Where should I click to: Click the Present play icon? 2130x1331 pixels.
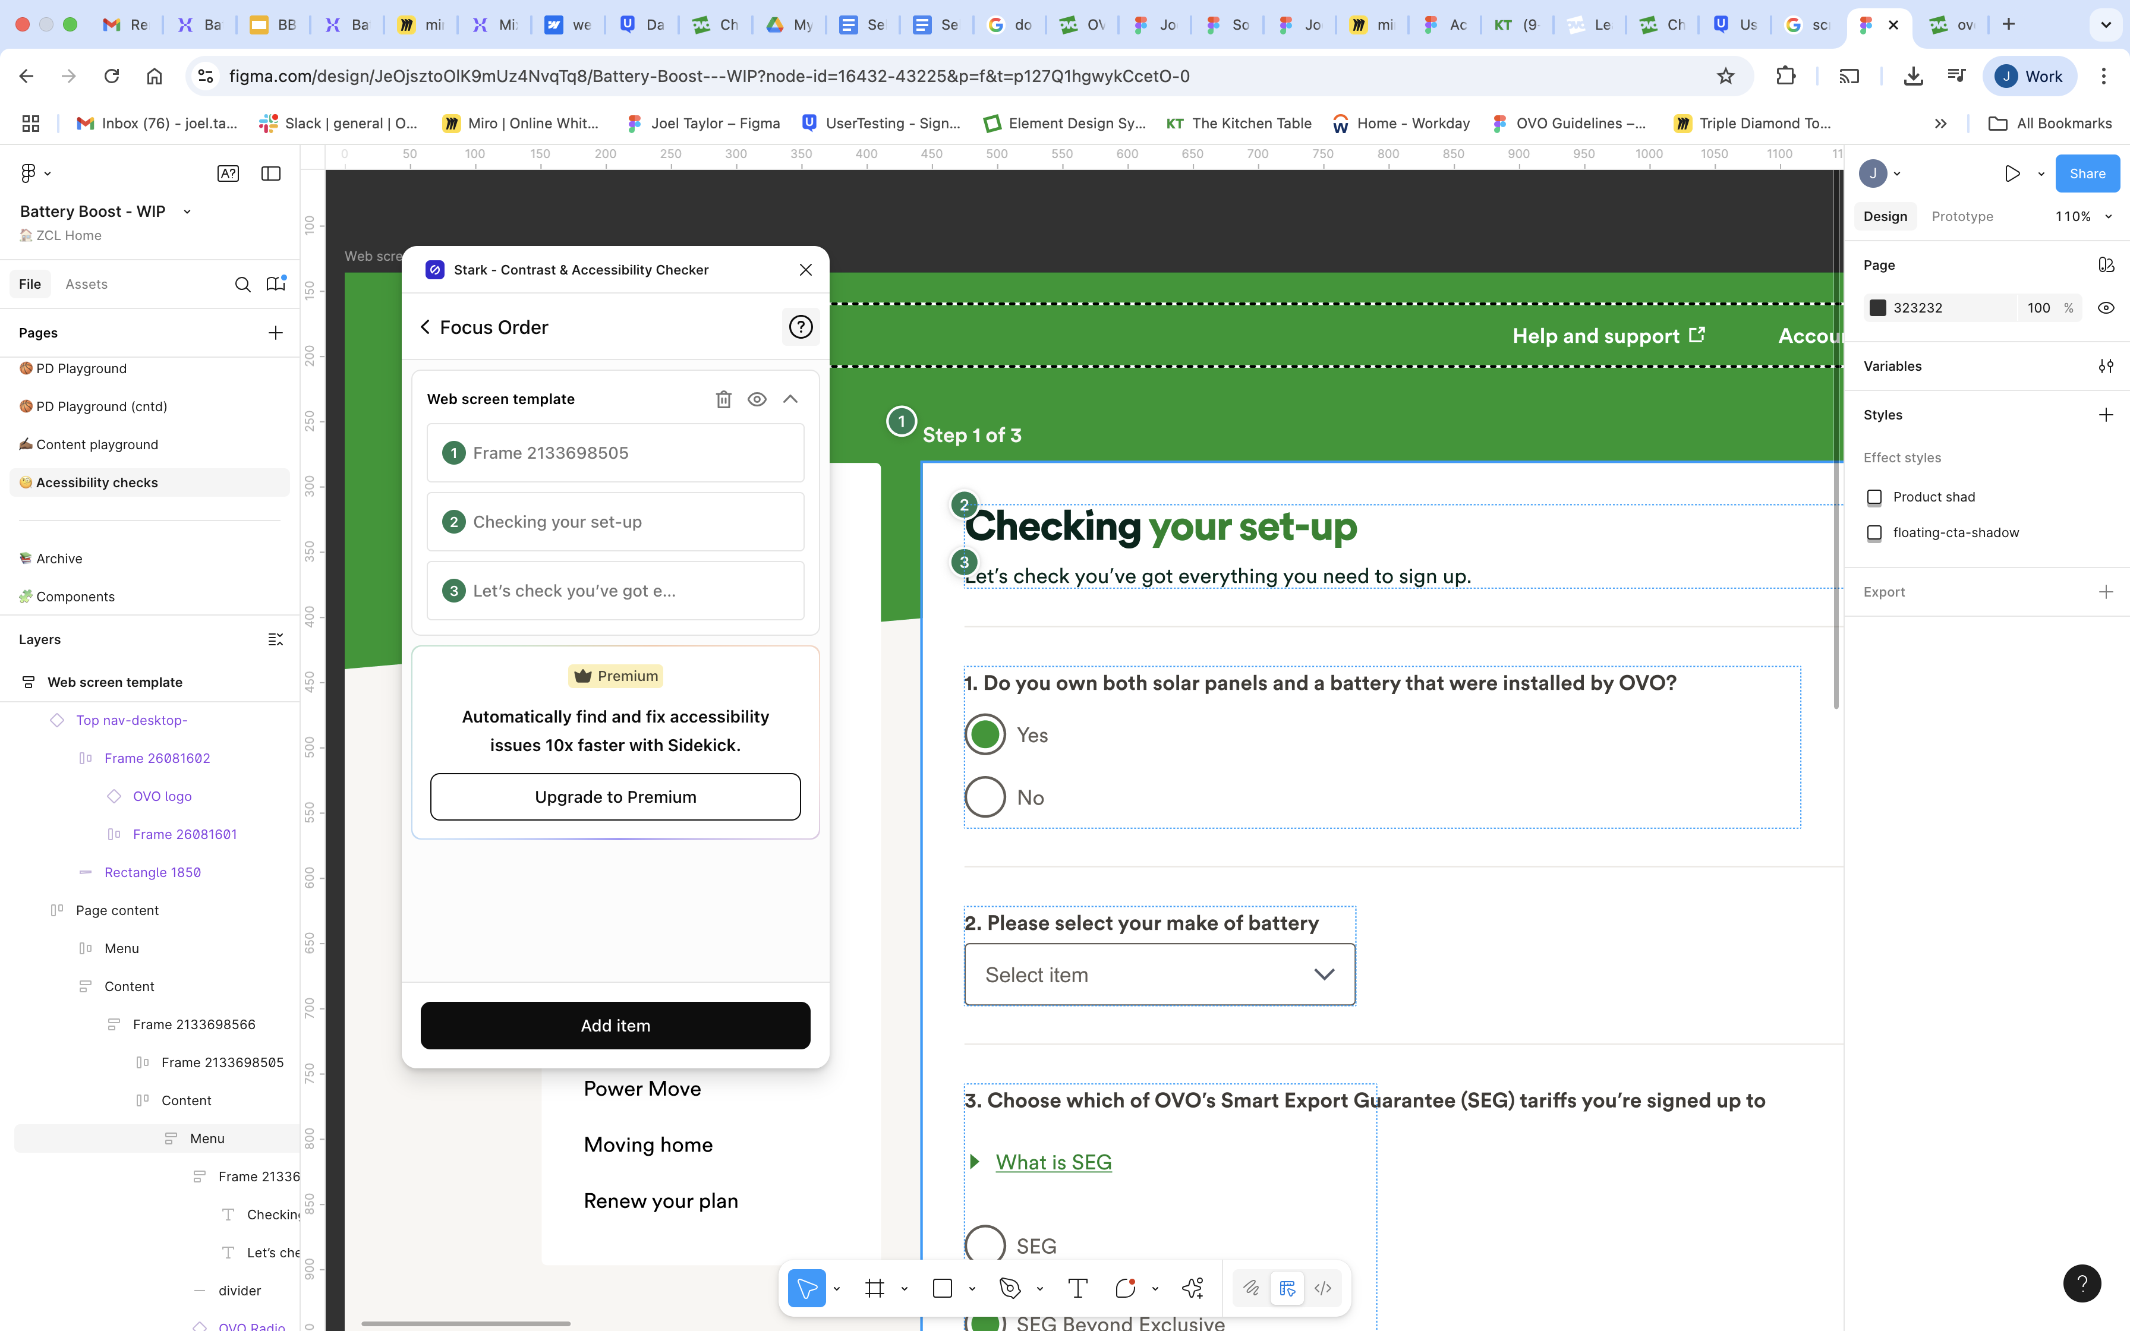(x=2012, y=174)
